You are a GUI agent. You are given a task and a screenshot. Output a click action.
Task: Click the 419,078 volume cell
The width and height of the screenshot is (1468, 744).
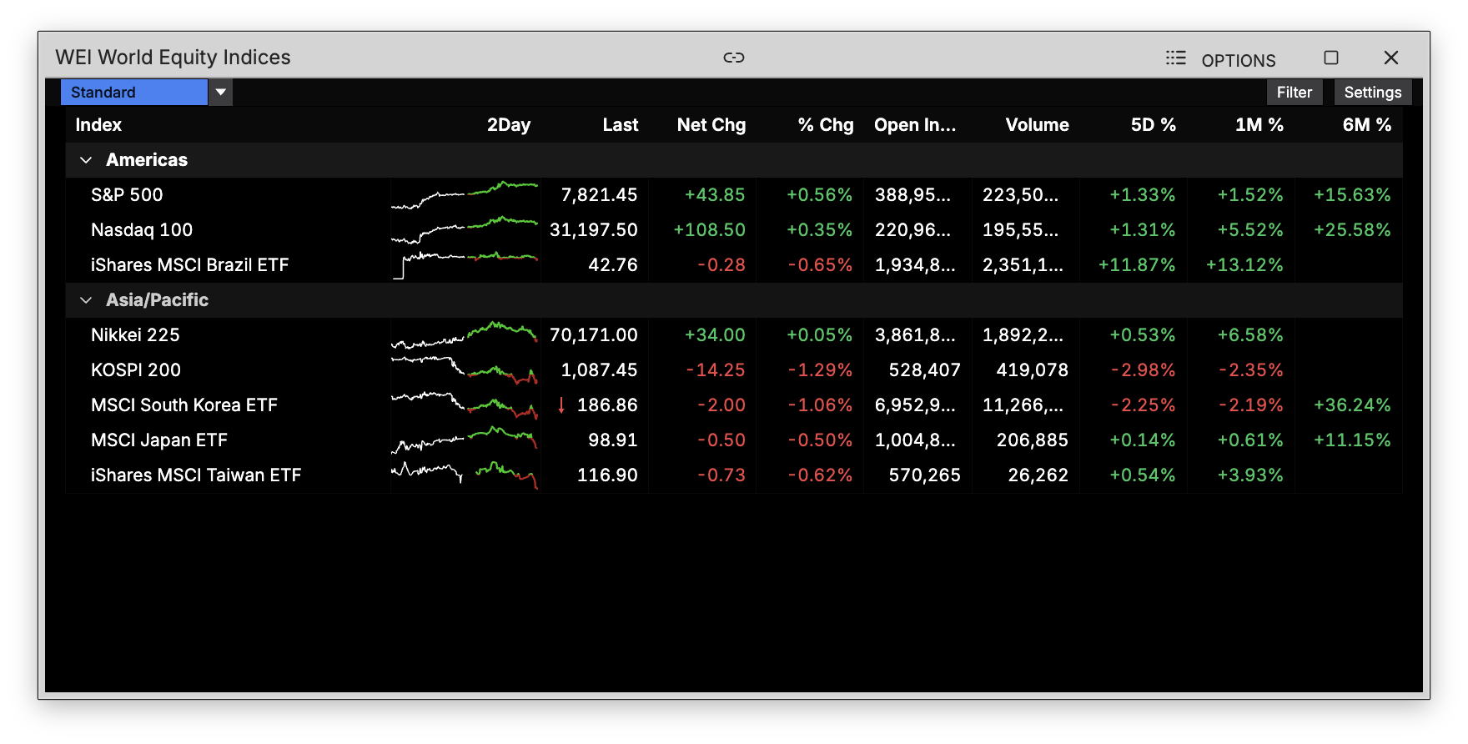(x=1033, y=370)
